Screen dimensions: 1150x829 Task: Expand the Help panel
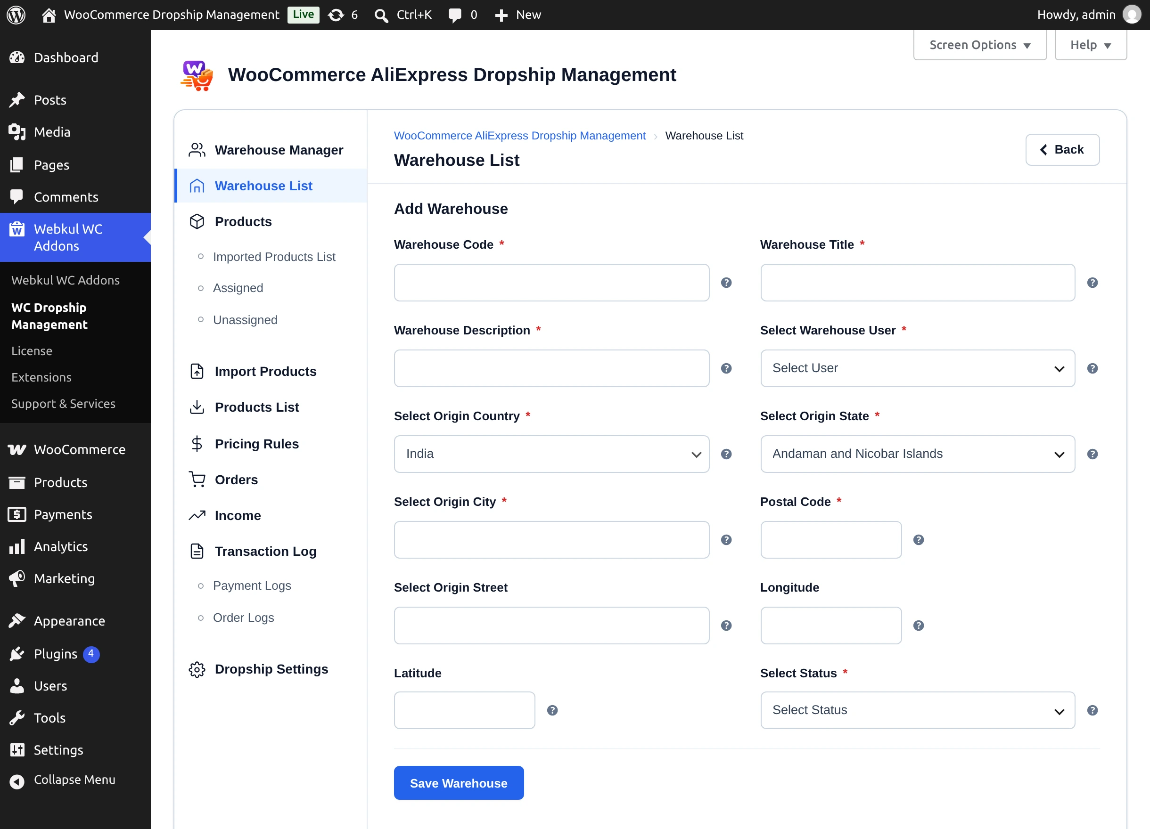point(1090,45)
